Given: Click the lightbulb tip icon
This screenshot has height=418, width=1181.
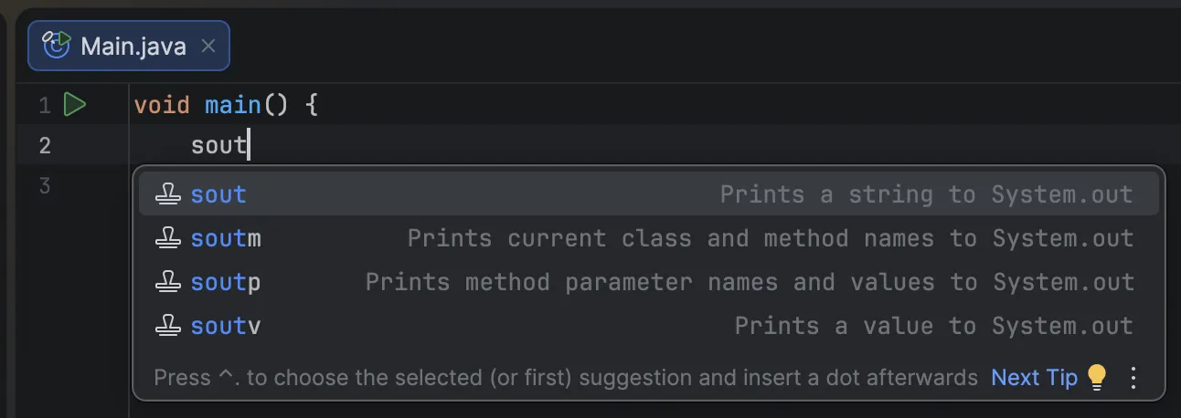Looking at the screenshot, I should pos(1096,377).
